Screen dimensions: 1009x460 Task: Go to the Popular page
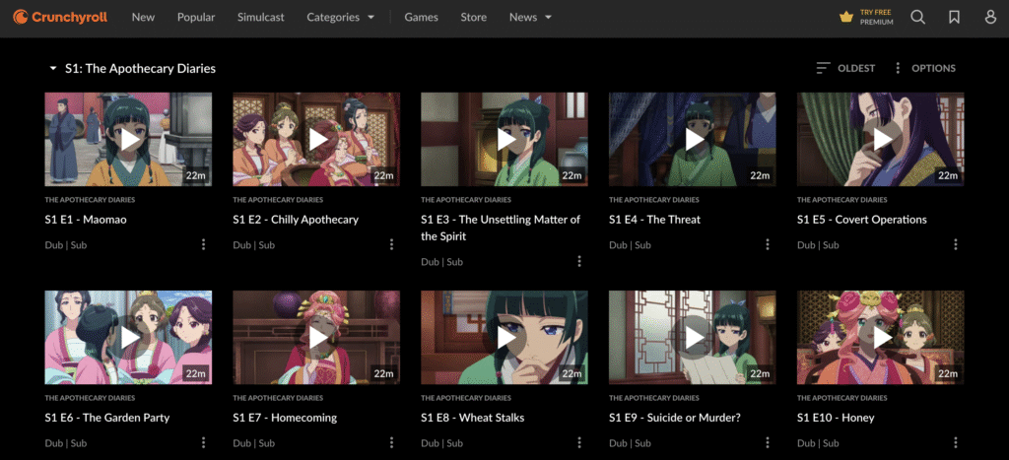196,18
